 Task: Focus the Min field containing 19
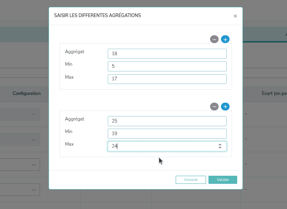point(167,134)
